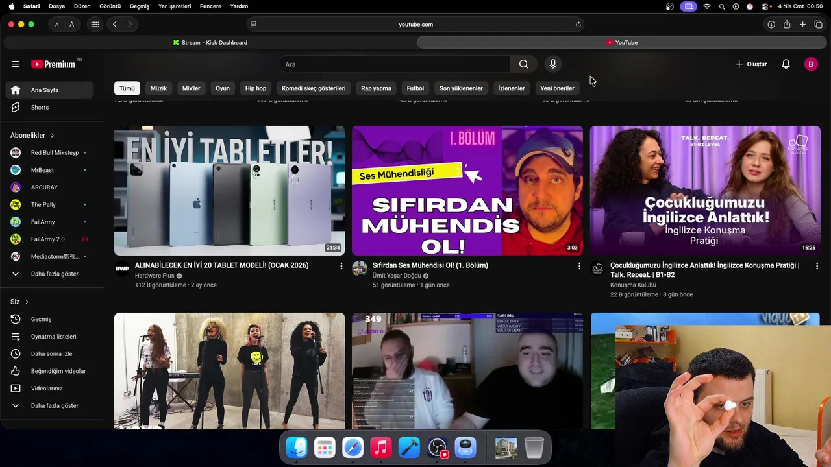
Task: Select the İzlenenler filter chip
Action: click(x=512, y=88)
